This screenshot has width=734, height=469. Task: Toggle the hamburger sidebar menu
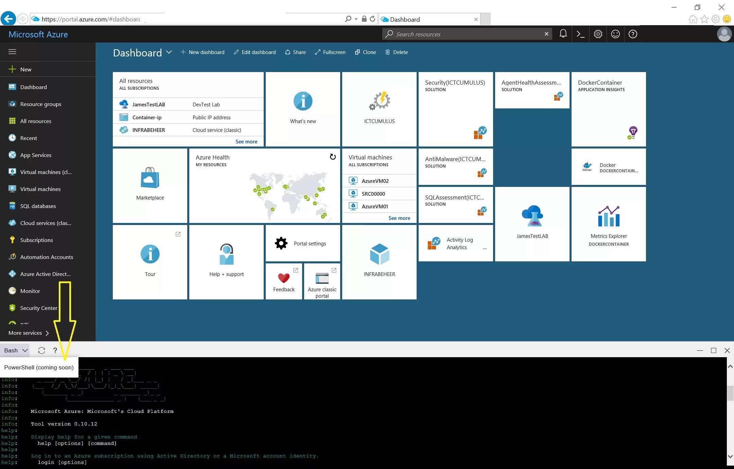click(12, 52)
